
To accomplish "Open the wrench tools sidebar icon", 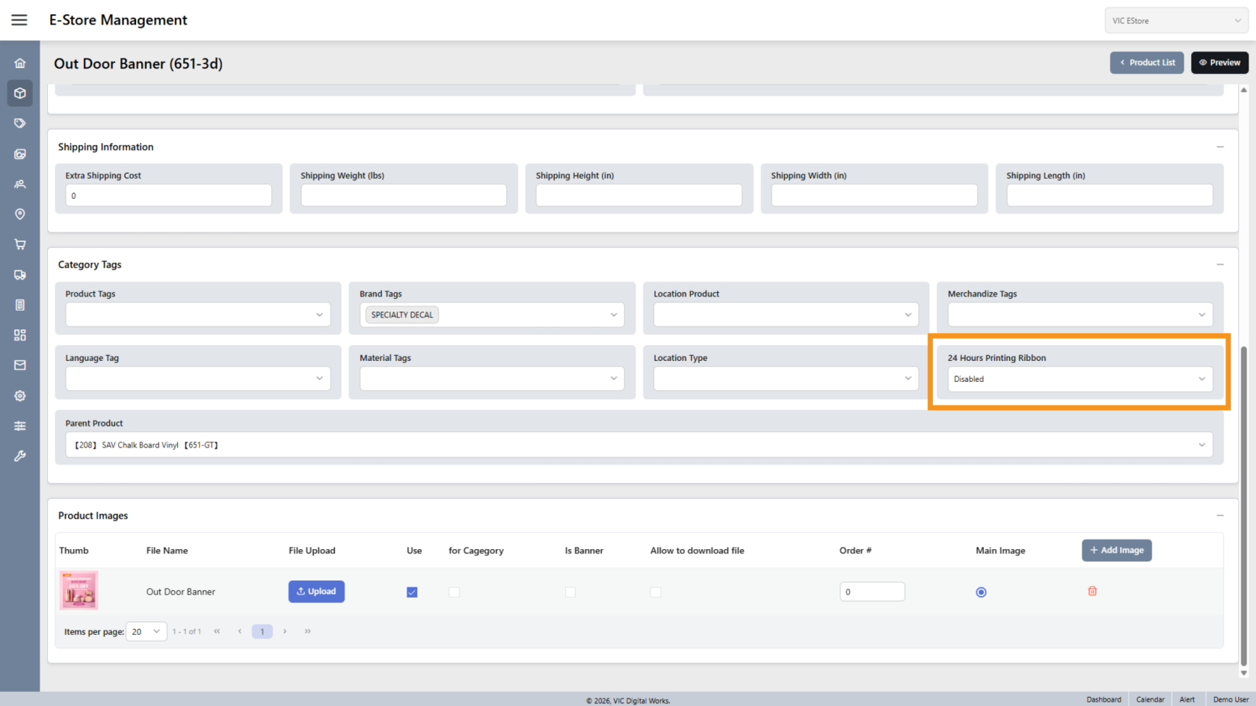I will coord(20,456).
